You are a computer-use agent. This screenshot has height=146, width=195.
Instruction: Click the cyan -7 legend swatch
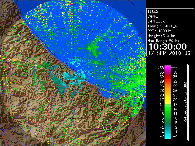click(x=168, y=136)
